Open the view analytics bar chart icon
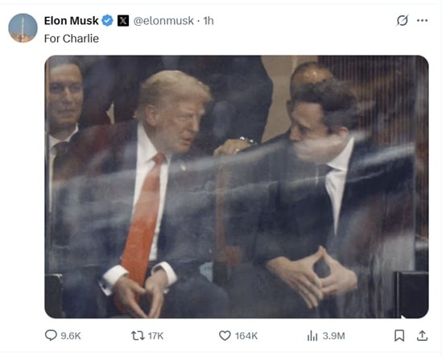 coord(312,336)
